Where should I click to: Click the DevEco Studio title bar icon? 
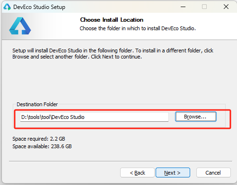(x=7, y=7)
